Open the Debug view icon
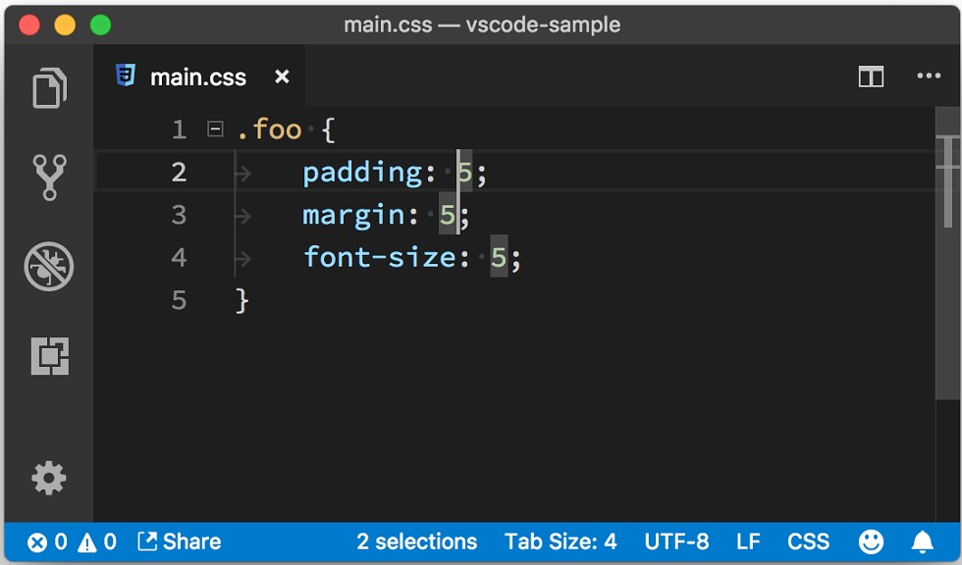Viewport: 962px width, 565px height. coord(49,267)
